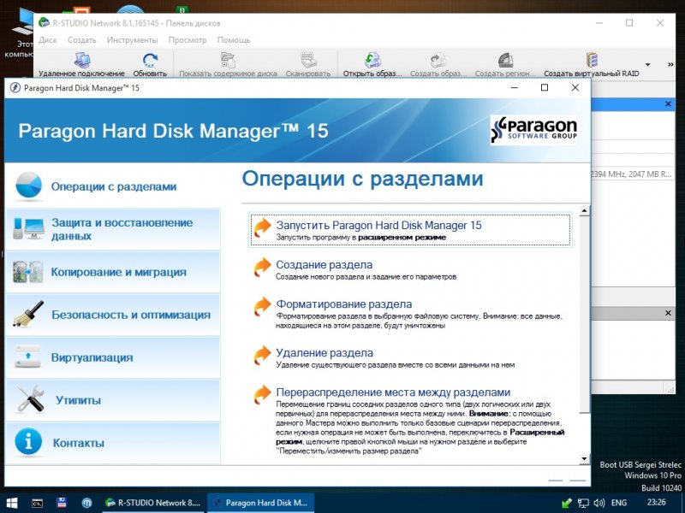Open Удаленное подключение in R-Studio toolbar
Screen dimensions: 685x513
point(81,65)
